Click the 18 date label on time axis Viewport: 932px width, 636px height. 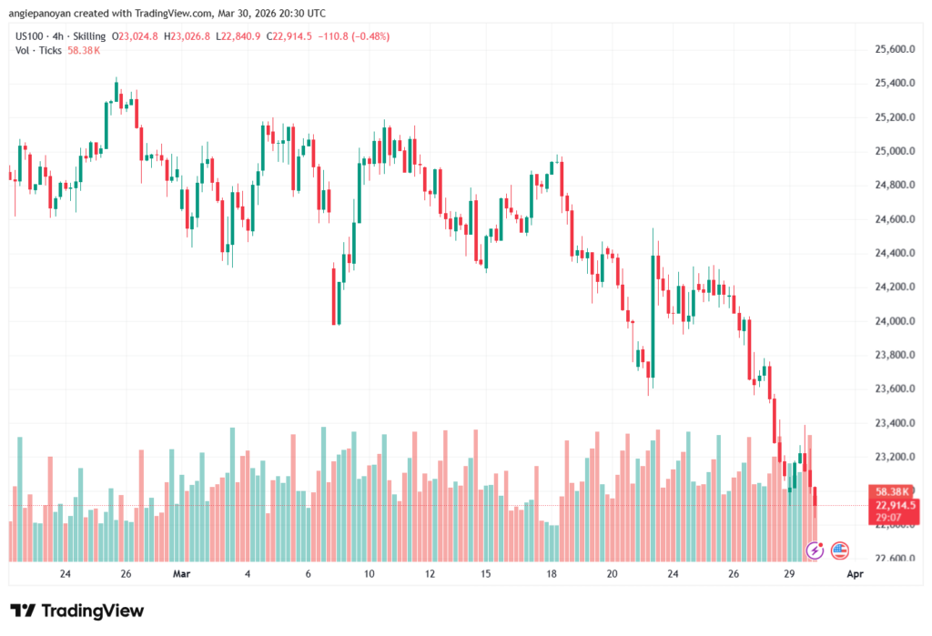tap(552, 574)
